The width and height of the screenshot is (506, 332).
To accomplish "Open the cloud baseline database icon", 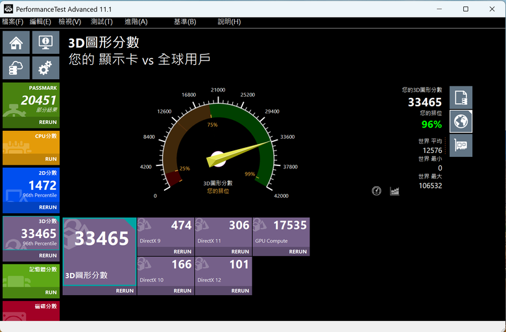I will [x=16, y=67].
